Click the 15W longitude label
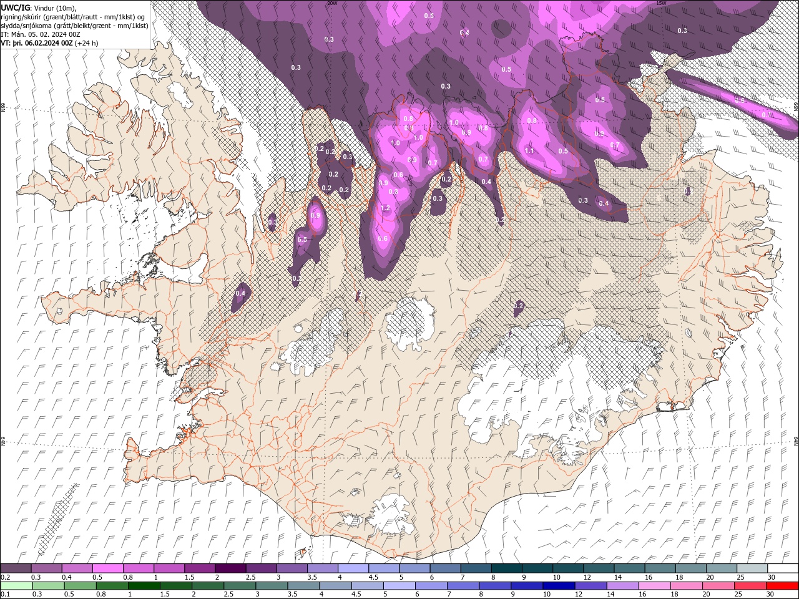This screenshot has height=599, width=799. click(662, 3)
